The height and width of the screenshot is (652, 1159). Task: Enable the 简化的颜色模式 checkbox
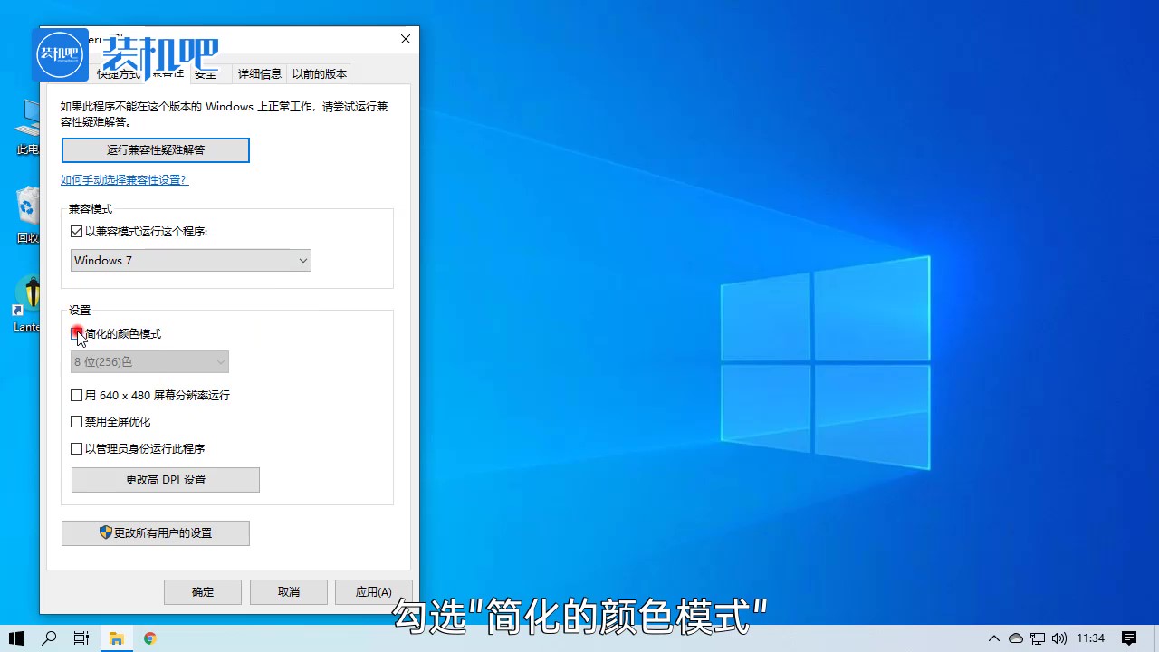(x=77, y=333)
